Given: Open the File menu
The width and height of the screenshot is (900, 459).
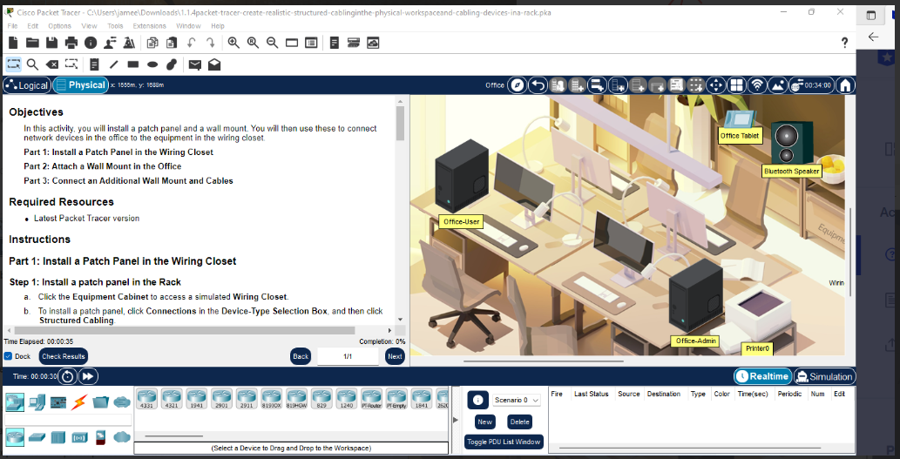Looking at the screenshot, I should [x=13, y=26].
